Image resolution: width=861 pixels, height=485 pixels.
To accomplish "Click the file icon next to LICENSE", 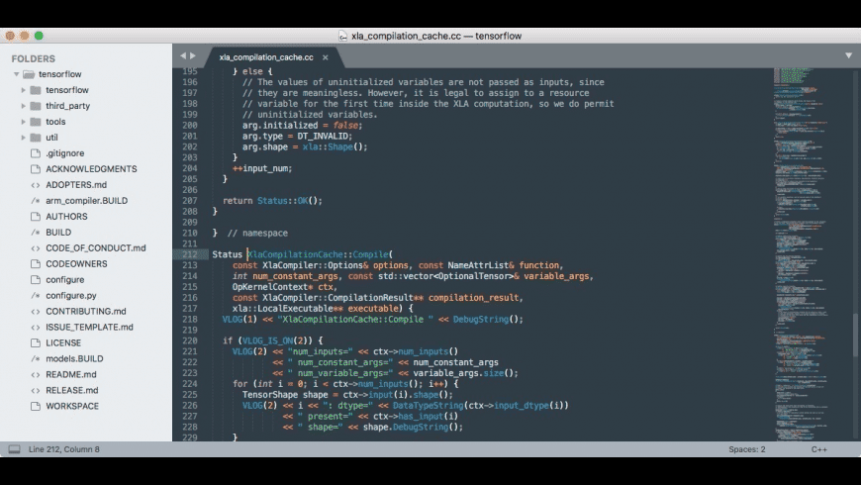I will pyautogui.click(x=36, y=342).
